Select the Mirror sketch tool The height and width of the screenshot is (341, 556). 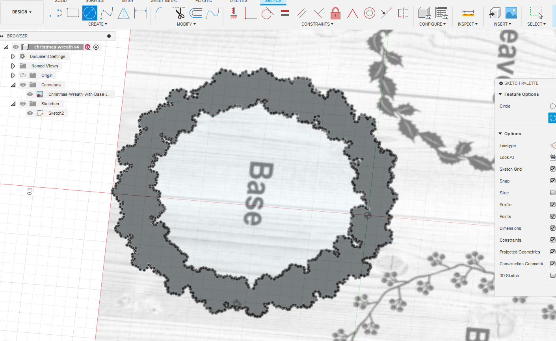click(124, 13)
